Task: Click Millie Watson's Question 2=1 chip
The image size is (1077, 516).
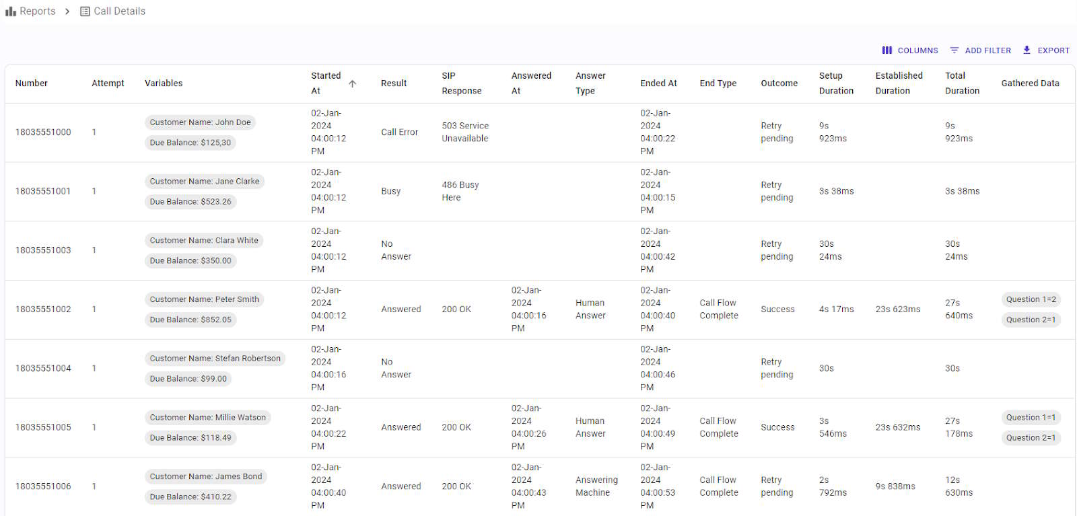Action: pos(1031,438)
